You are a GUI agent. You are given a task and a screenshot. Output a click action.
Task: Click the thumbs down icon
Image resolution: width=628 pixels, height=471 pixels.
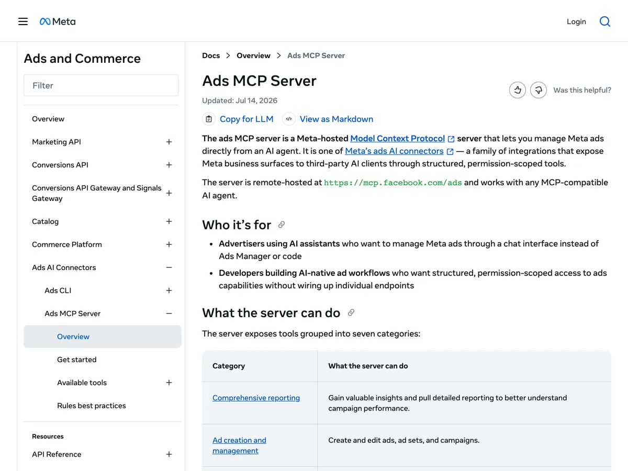[539, 90]
